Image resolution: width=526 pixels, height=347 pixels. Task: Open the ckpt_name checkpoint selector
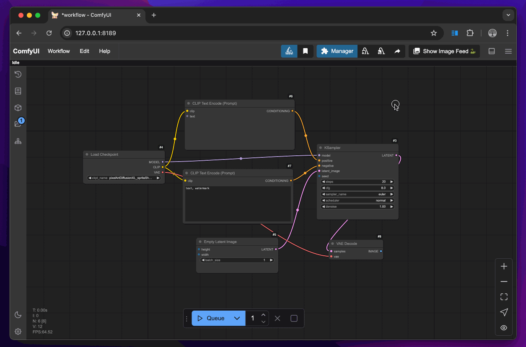(124, 178)
